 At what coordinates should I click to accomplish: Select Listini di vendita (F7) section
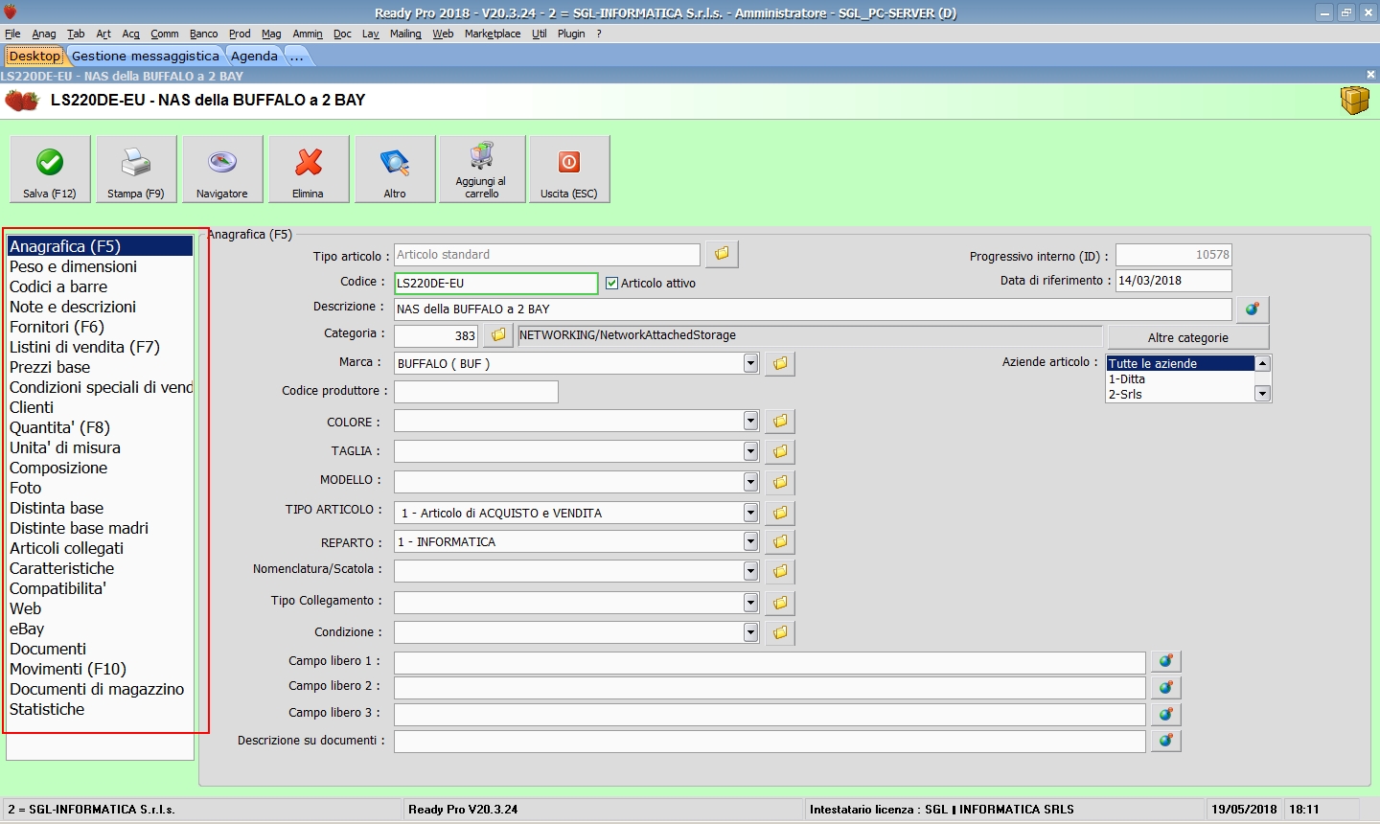coord(101,347)
